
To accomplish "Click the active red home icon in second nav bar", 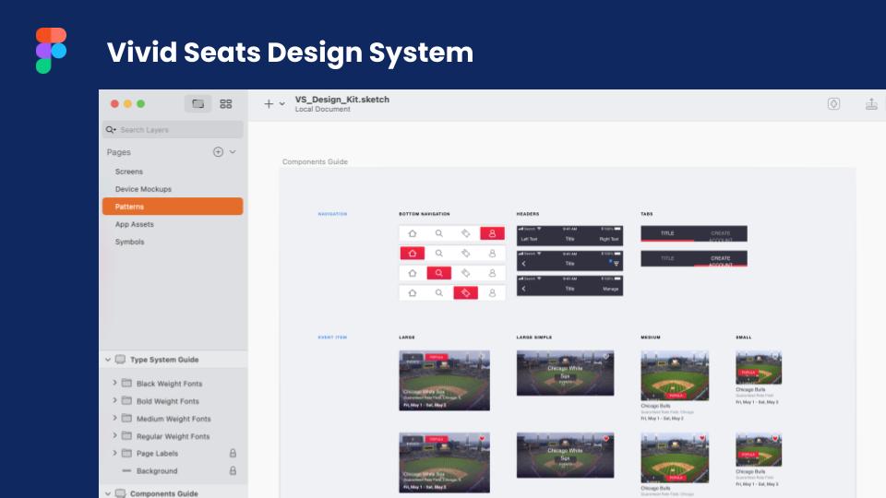I will [413, 254].
